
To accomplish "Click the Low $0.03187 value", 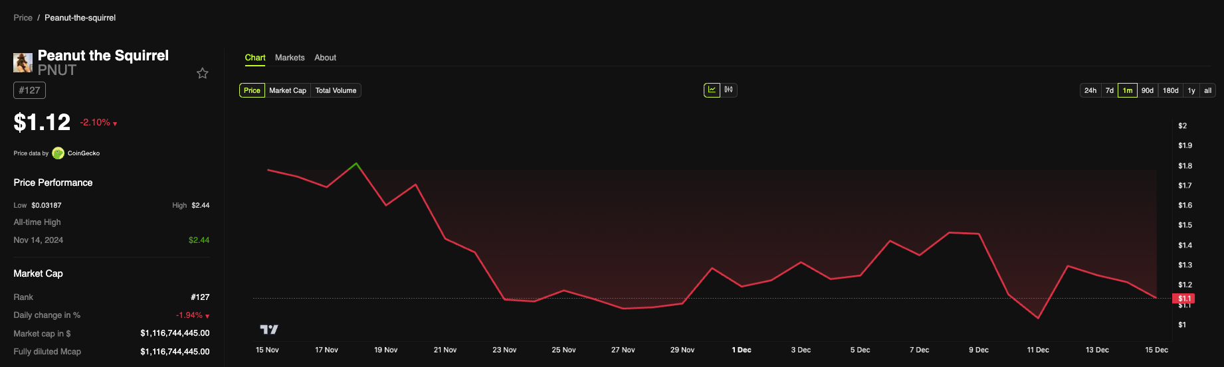I will coord(46,205).
